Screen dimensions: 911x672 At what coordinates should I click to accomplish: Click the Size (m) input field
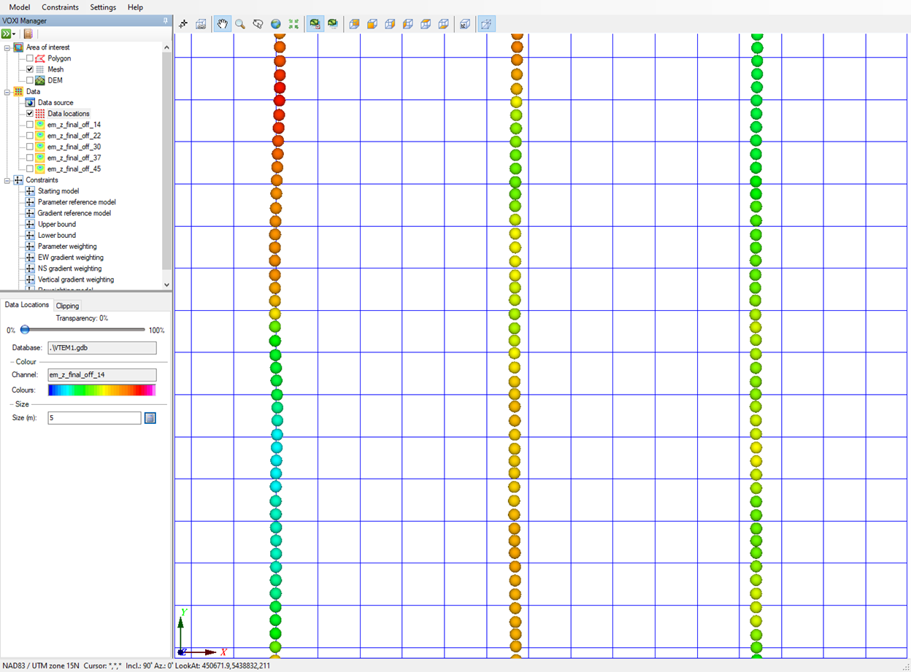(94, 418)
